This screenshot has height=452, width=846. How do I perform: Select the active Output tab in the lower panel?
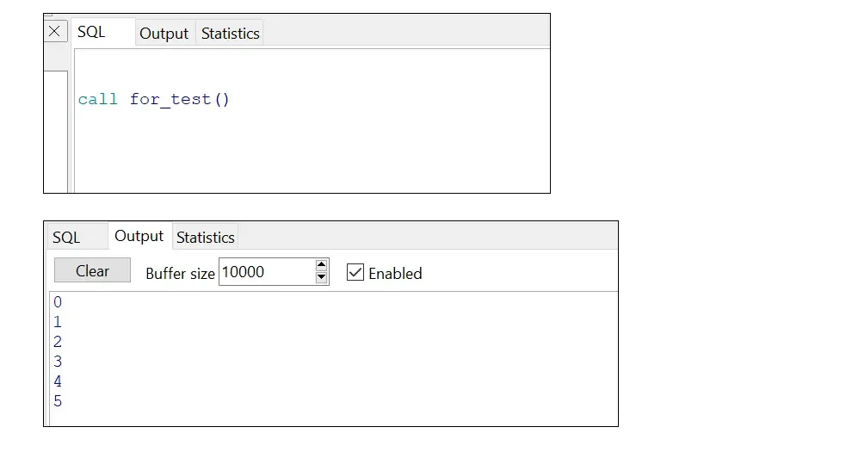coord(139,236)
